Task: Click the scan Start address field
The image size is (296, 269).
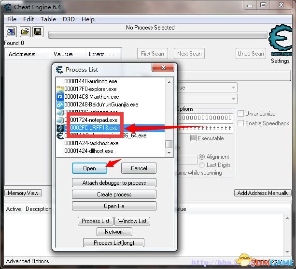Action: [205, 118]
